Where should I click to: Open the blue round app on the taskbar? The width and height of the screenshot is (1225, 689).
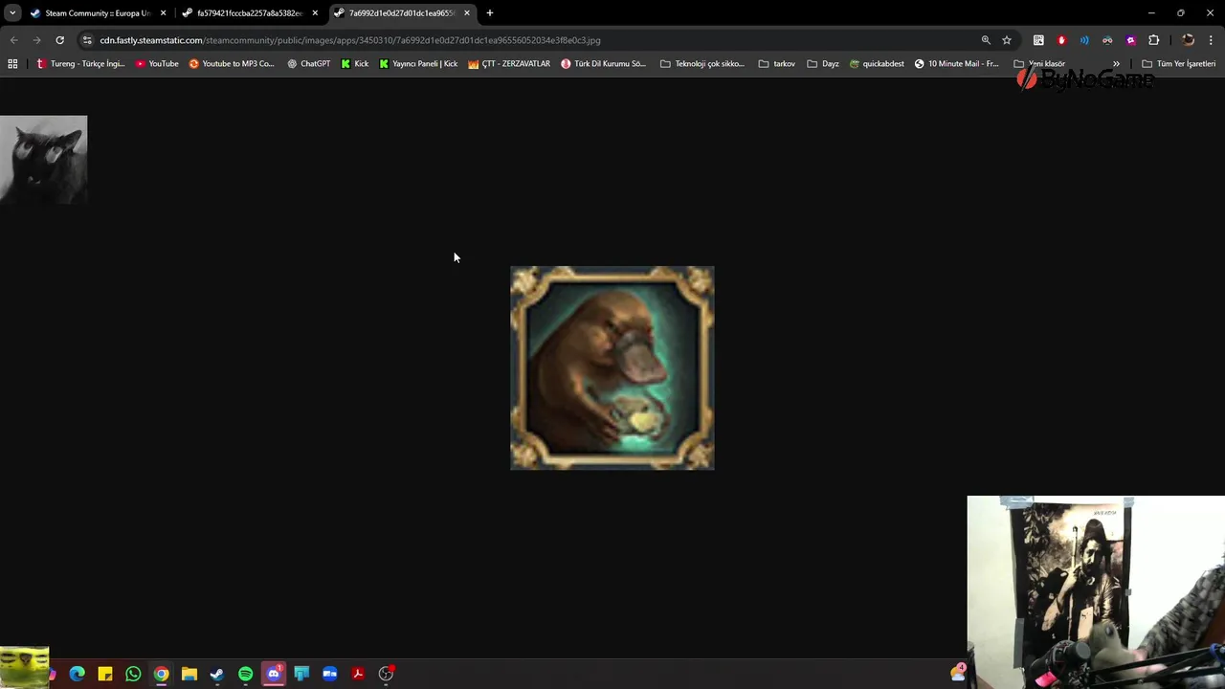(329, 674)
